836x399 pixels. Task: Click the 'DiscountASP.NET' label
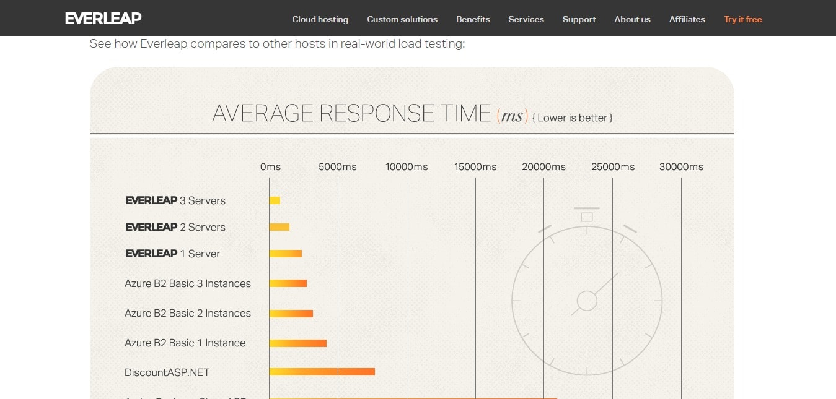coord(167,372)
